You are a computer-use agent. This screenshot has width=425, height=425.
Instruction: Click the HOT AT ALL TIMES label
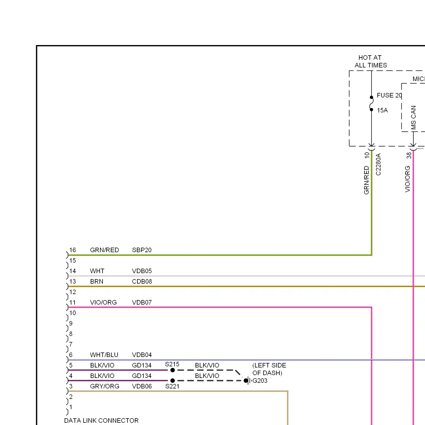coord(371,61)
